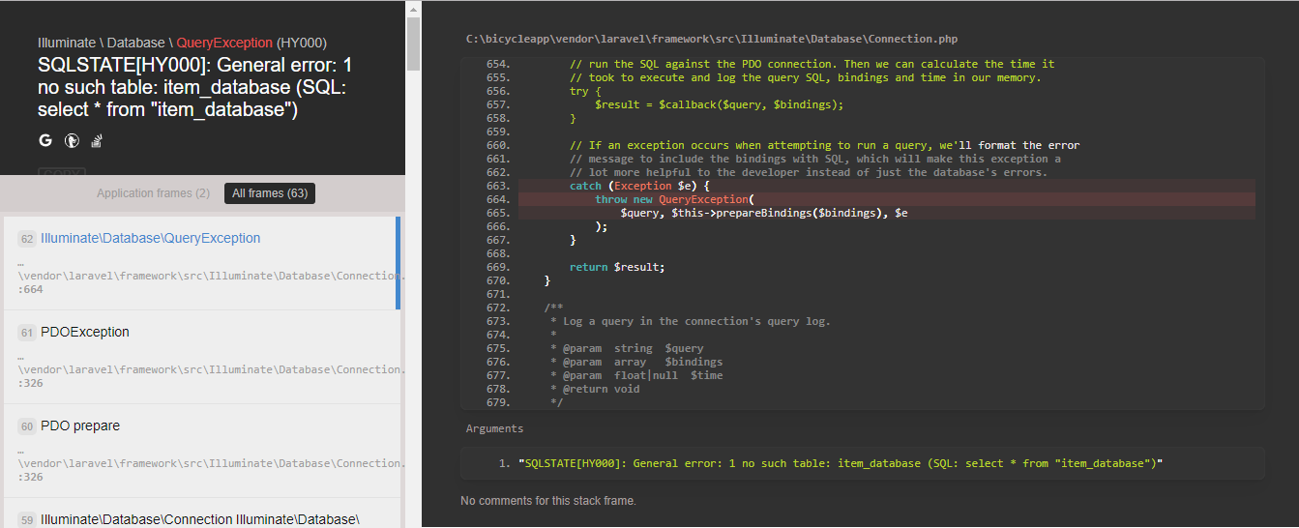Click the frame number 61 badge
Screen dimensions: 1299x528
[27, 333]
